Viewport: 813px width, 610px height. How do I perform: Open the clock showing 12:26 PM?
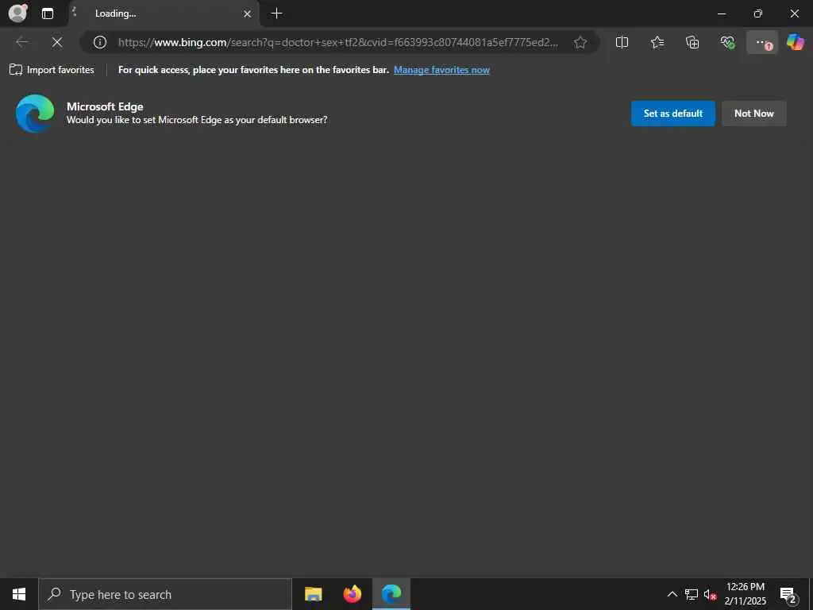click(x=745, y=594)
